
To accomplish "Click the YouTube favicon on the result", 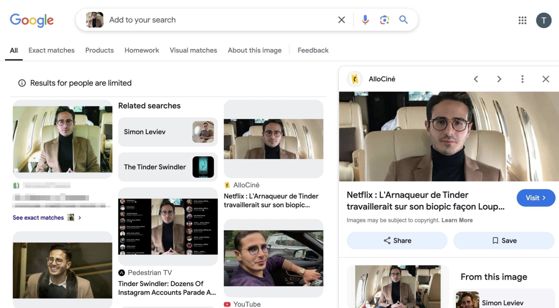I will [227, 304].
